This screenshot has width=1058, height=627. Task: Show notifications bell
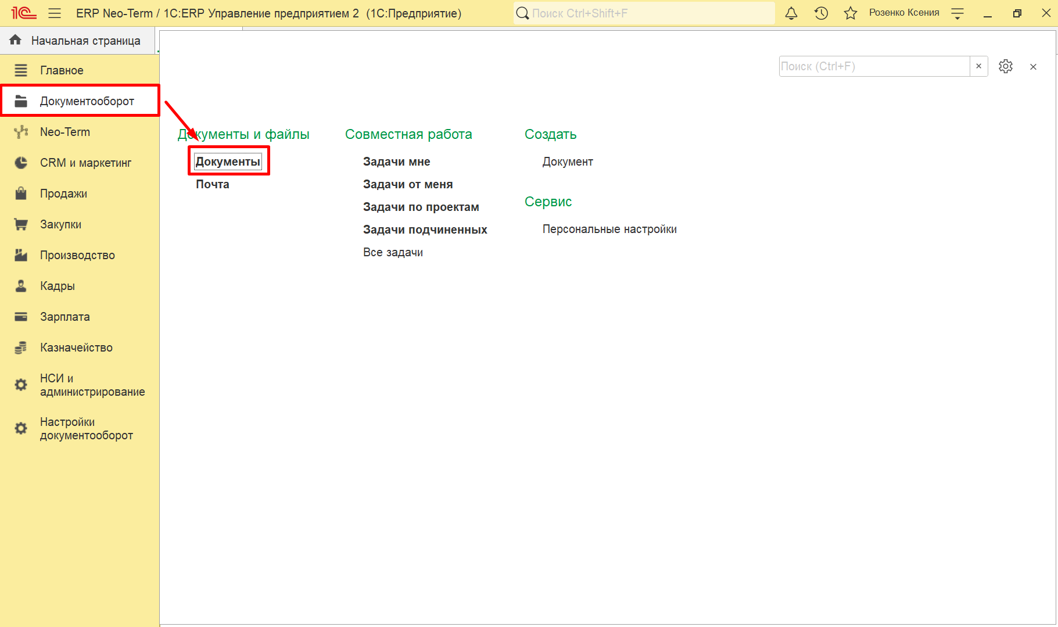791,13
